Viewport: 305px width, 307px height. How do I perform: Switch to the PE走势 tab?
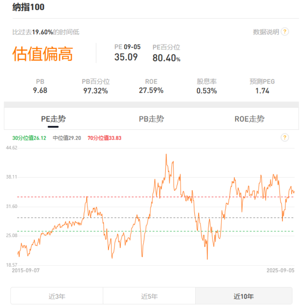point(53,119)
